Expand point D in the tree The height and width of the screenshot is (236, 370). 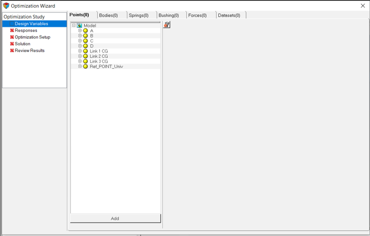pyautogui.click(x=80, y=46)
